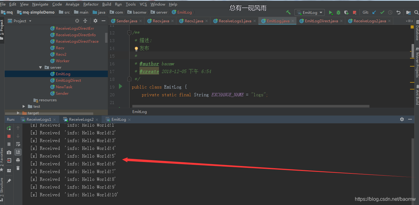Toggle scroll to end of console
The height and width of the screenshot is (205, 419).
tap(18, 152)
